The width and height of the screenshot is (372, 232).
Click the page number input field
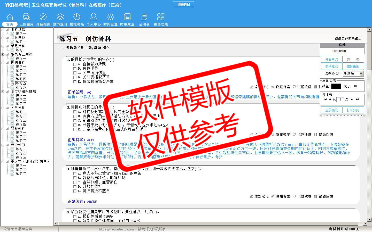tap(340, 100)
